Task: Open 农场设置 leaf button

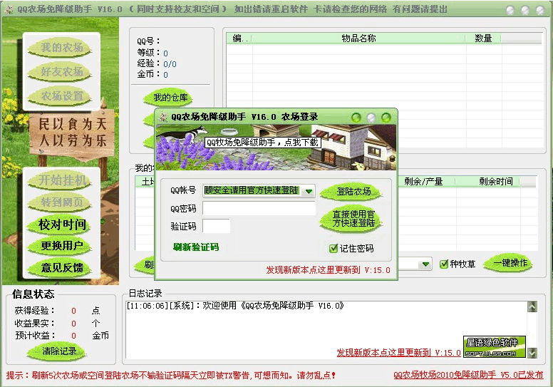Action: (x=61, y=96)
